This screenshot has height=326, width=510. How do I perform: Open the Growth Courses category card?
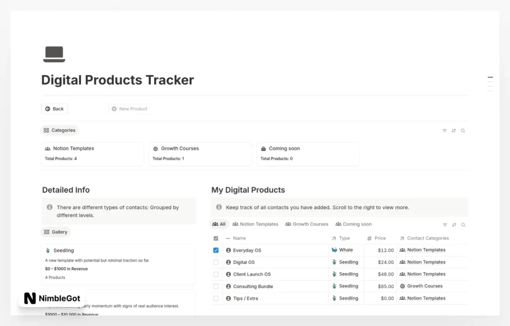pos(200,154)
